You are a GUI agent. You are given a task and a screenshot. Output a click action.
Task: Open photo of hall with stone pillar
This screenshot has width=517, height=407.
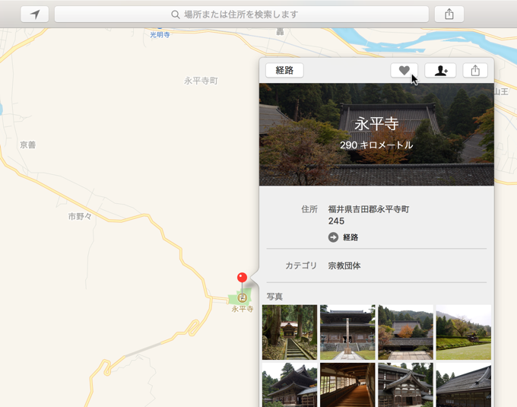point(347,332)
